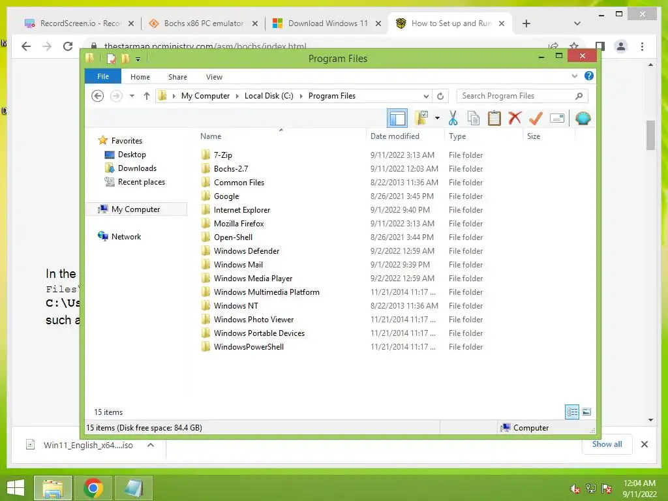The height and width of the screenshot is (501, 668).
Task: Select the WindowsPowerShell folder
Action: [249, 347]
